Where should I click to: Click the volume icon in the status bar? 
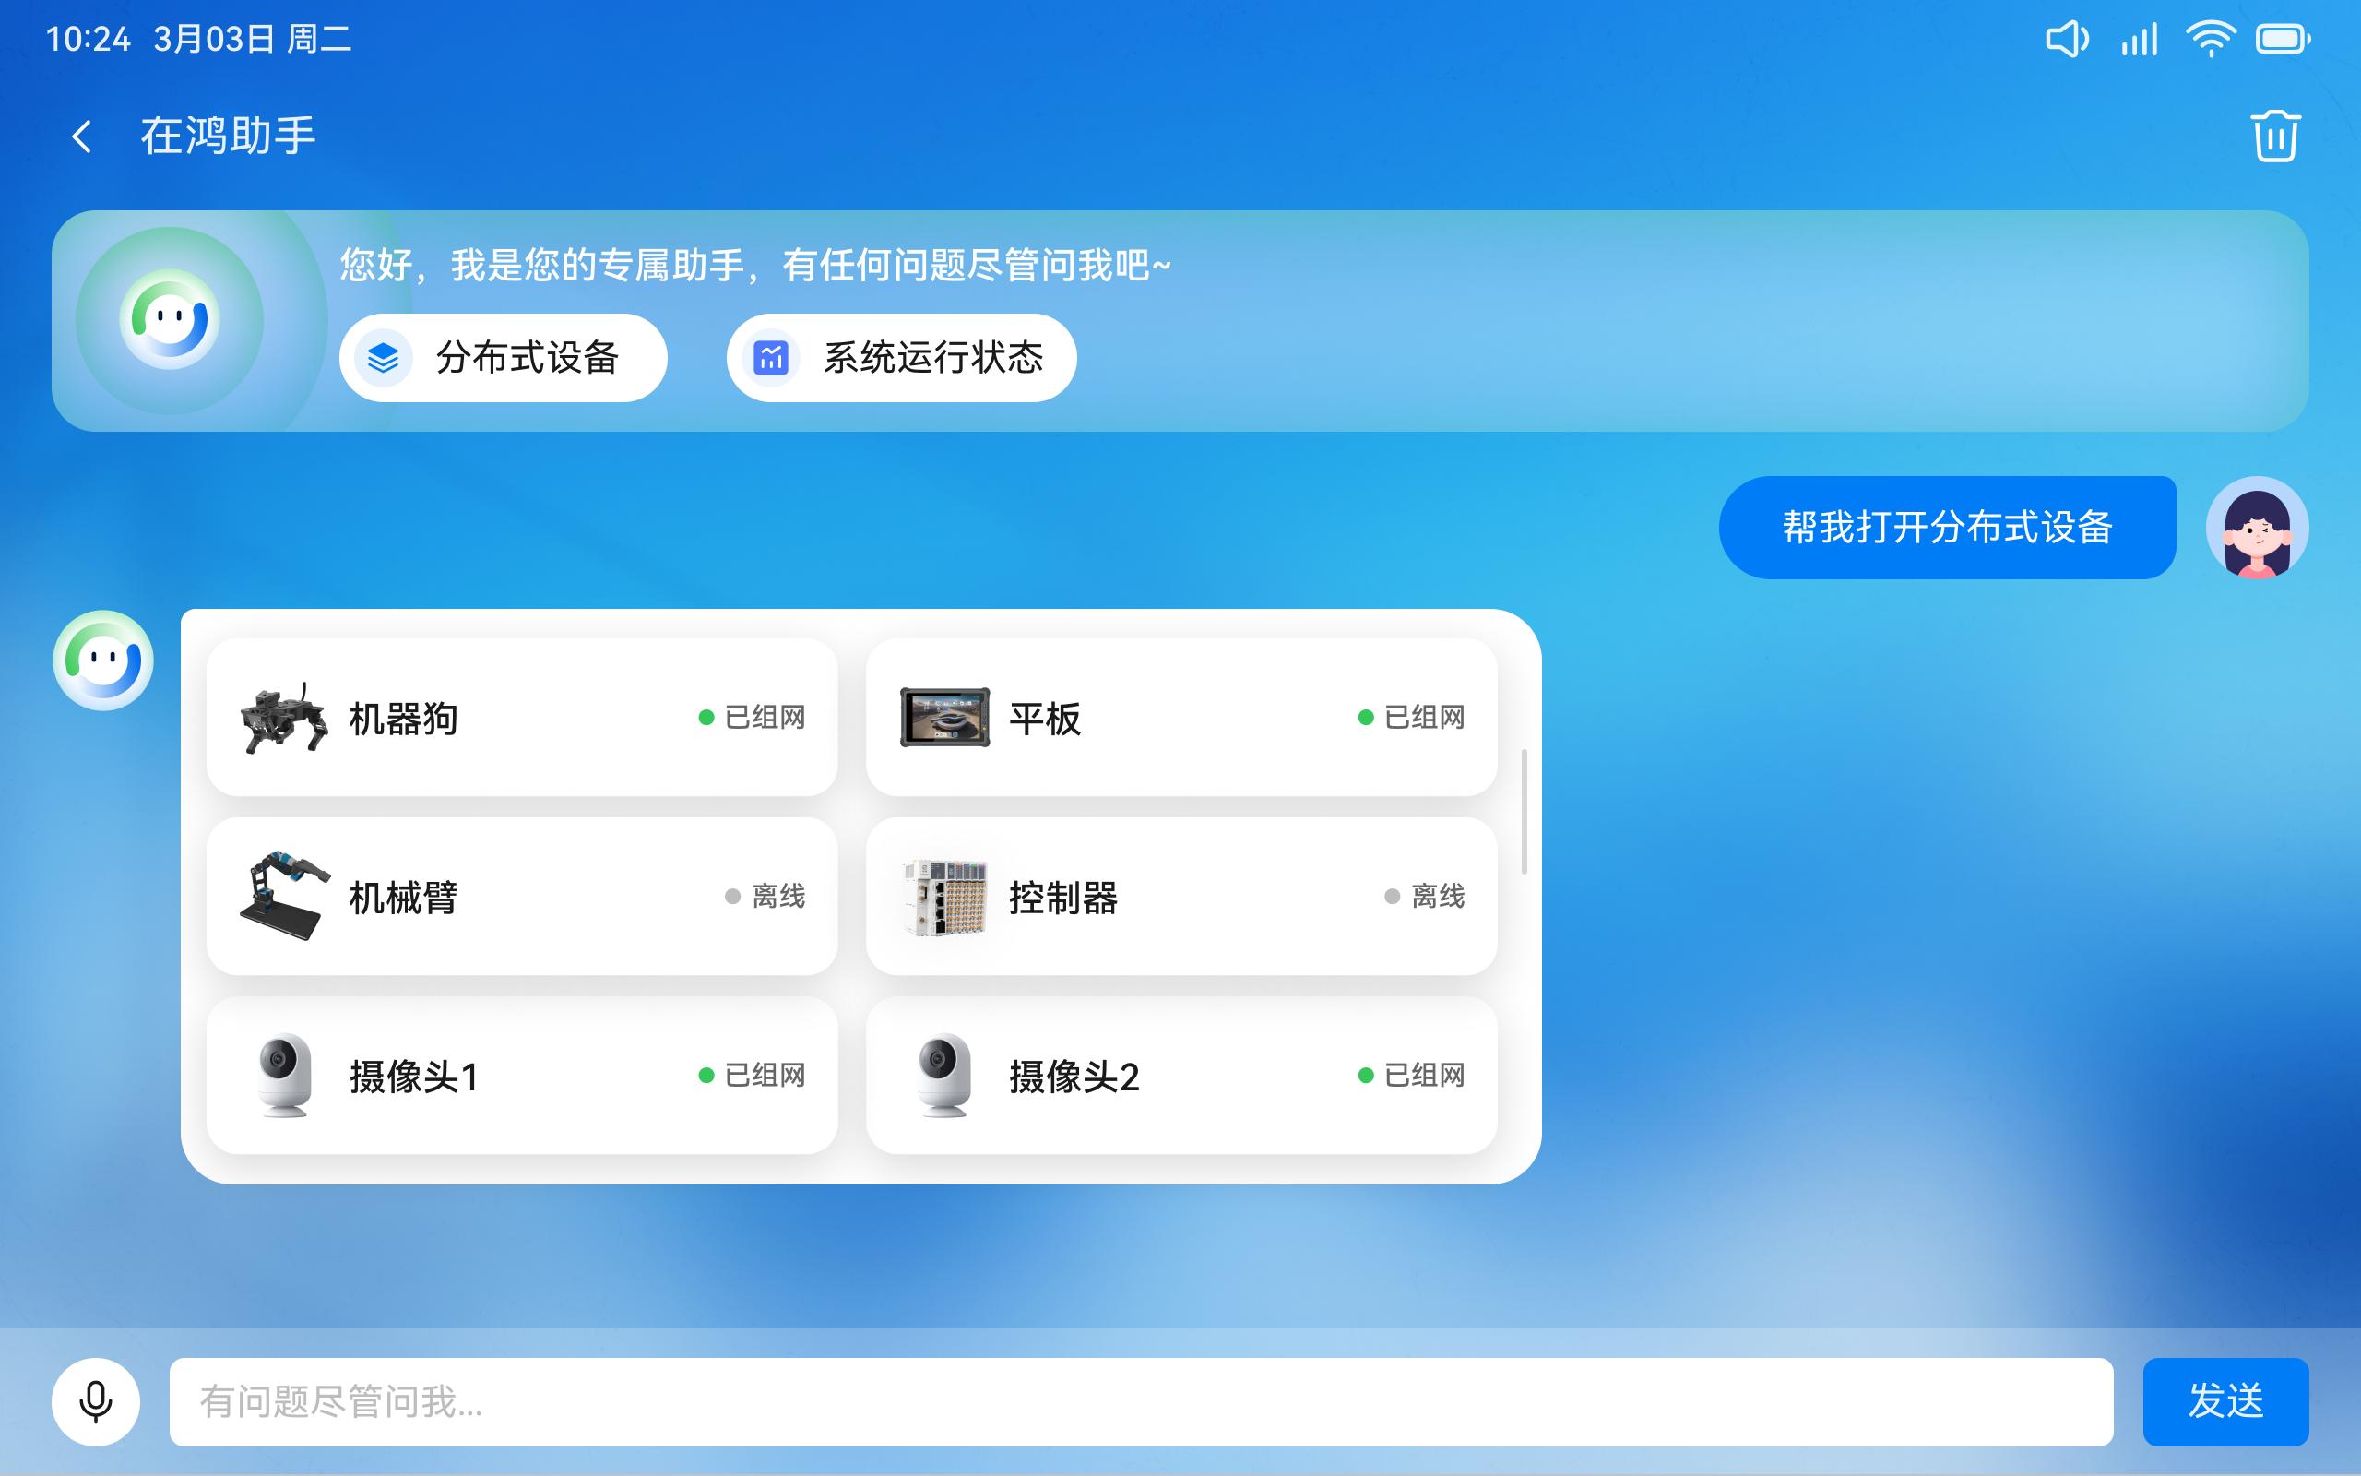point(2068,38)
